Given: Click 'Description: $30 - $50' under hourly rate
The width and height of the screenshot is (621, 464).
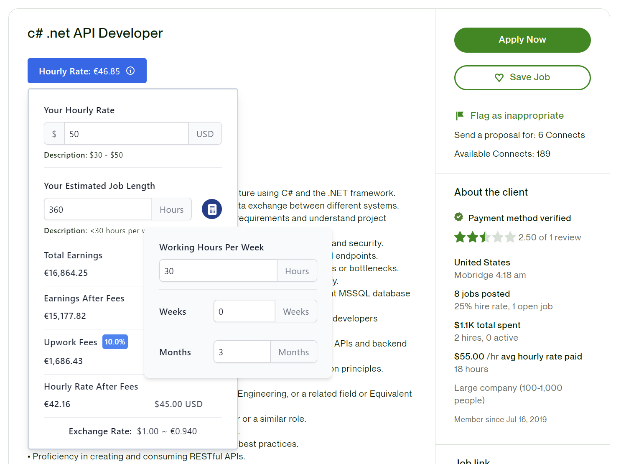Looking at the screenshot, I should click(84, 155).
